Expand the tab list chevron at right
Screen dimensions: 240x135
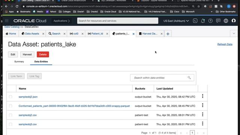(234, 33)
